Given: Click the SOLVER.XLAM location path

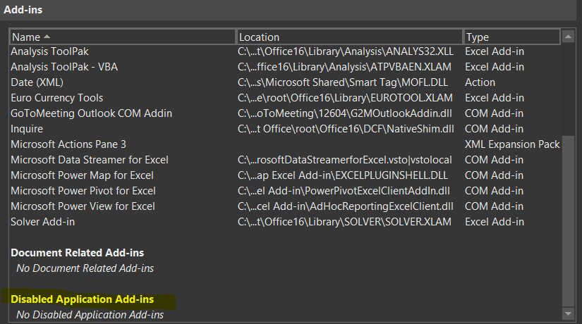Looking at the screenshot, I should click(344, 222).
